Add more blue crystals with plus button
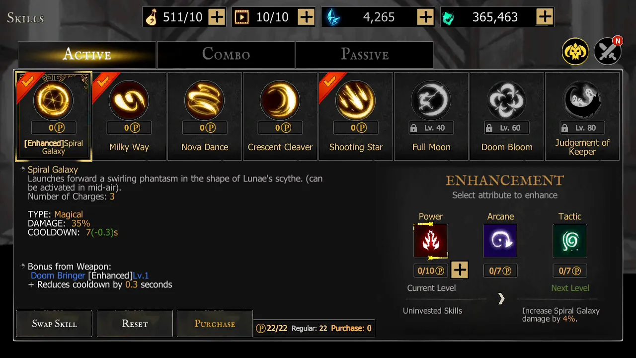Screen dimensions: 636x358 [425, 17]
